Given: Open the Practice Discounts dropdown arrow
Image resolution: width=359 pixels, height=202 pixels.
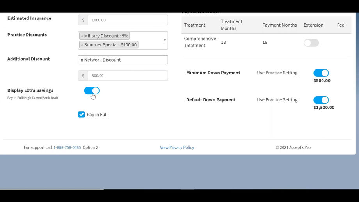Looking at the screenshot, I should click(x=165, y=40).
